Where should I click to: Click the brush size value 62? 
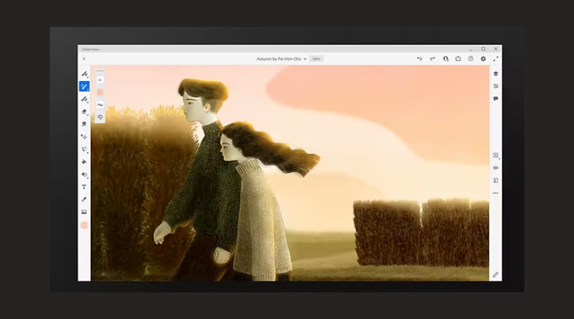click(x=100, y=80)
